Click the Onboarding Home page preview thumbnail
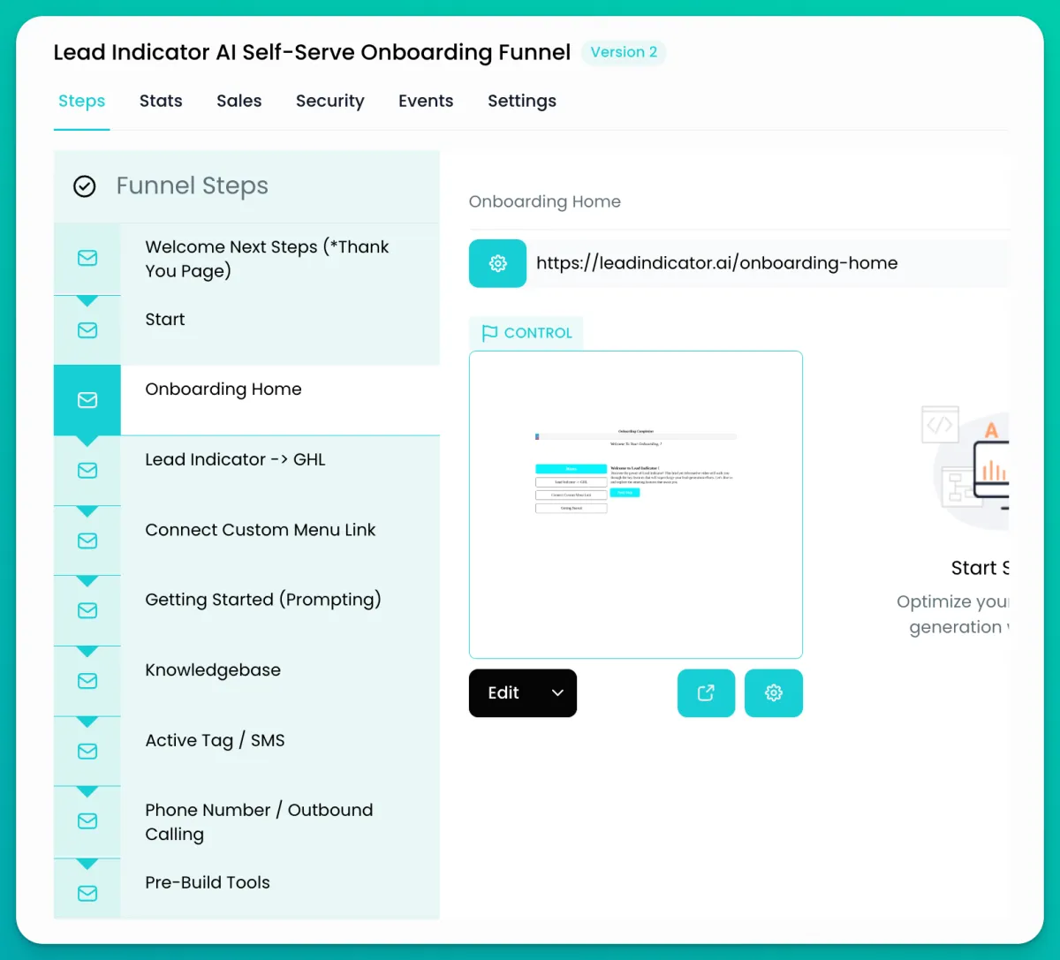 click(636, 505)
